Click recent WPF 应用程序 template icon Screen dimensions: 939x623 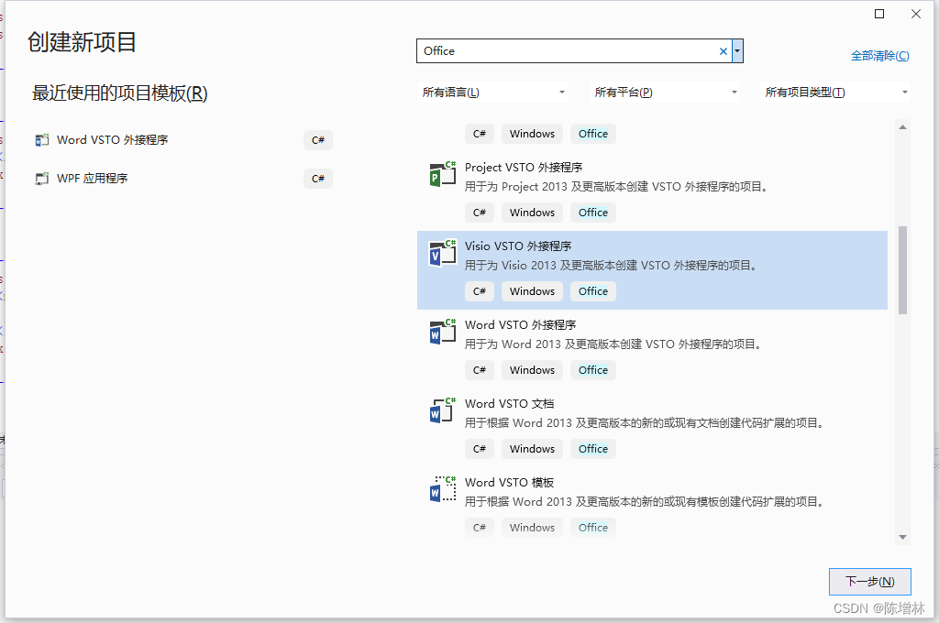(x=42, y=179)
